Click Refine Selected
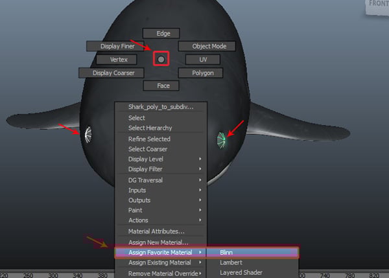 click(161, 139)
